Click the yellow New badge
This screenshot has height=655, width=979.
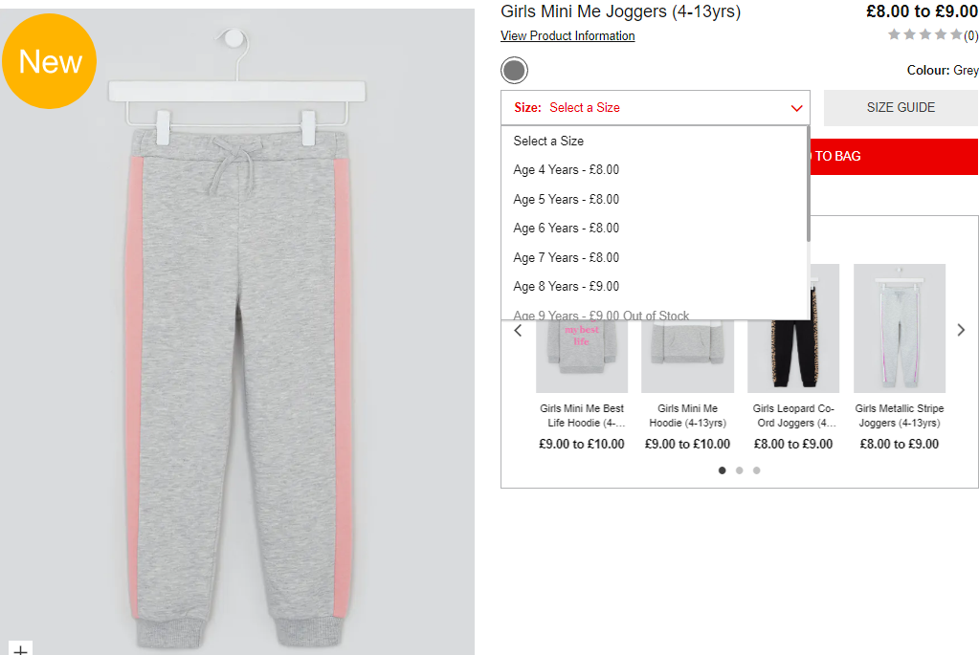point(50,61)
